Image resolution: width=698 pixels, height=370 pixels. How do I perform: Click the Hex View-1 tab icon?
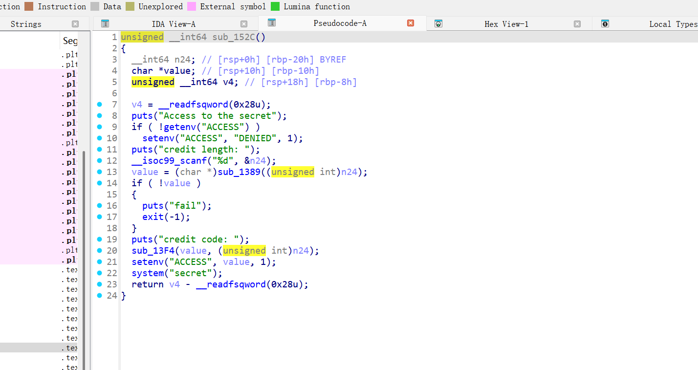[x=438, y=23]
